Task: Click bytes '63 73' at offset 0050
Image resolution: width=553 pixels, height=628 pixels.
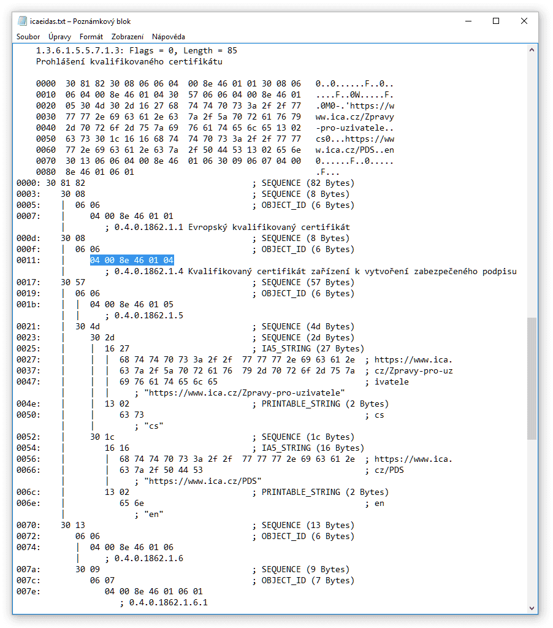Action: (132, 415)
